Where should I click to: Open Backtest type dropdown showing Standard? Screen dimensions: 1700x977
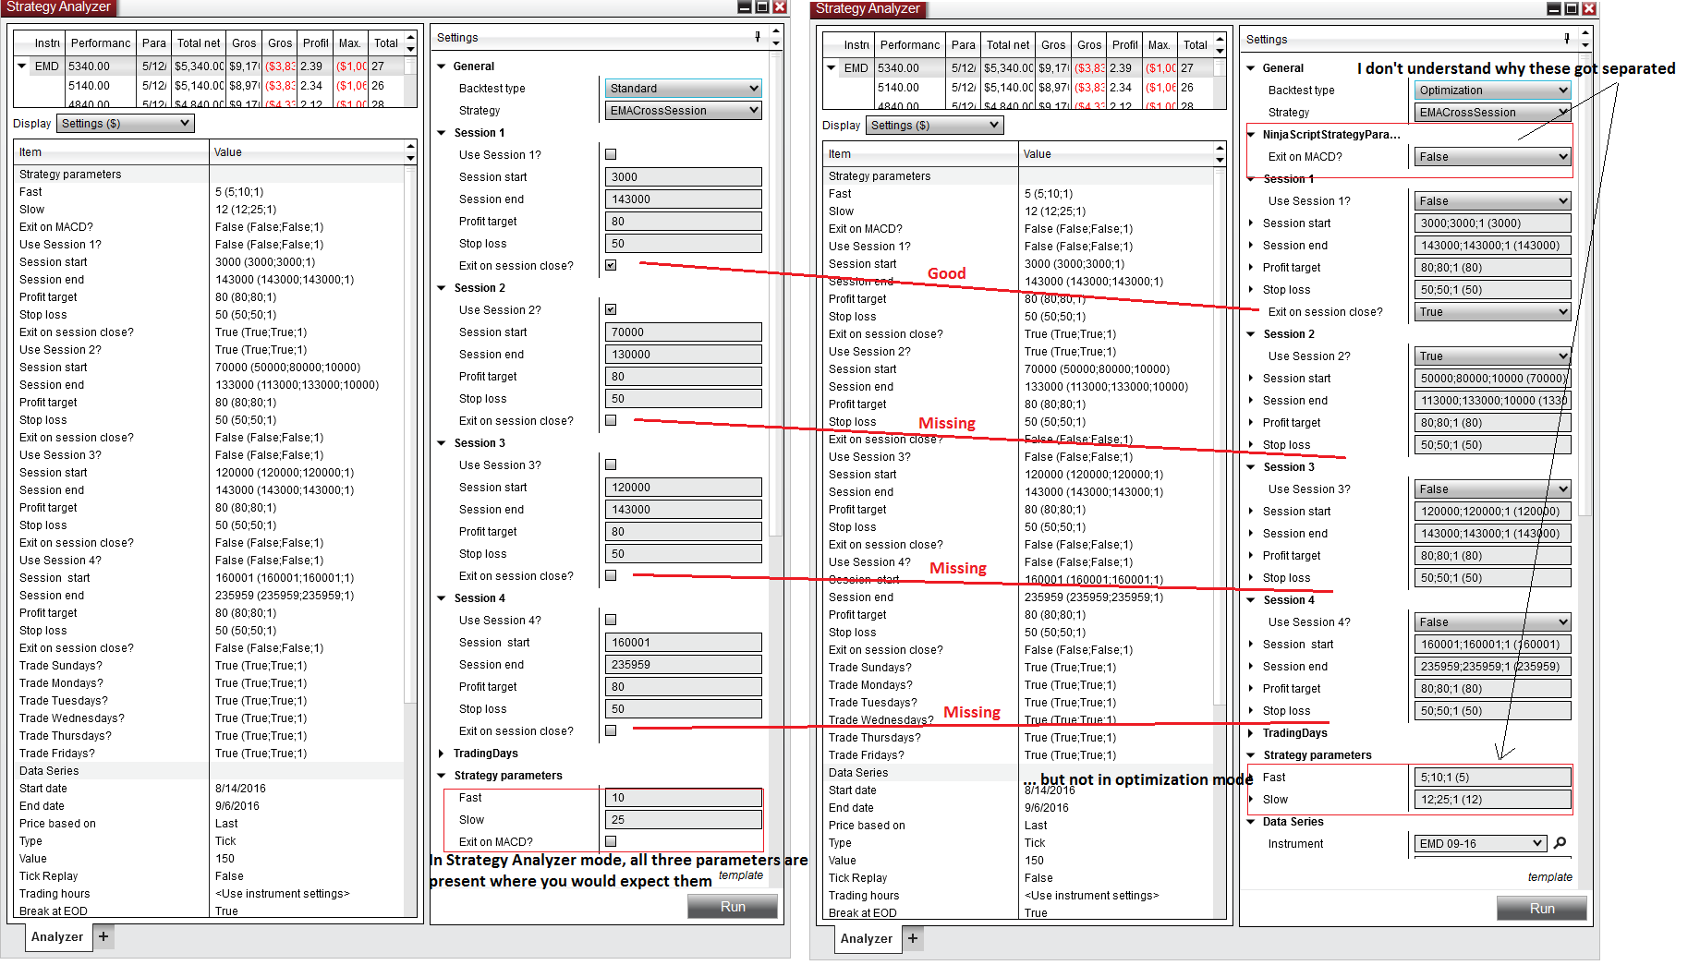[x=684, y=89]
